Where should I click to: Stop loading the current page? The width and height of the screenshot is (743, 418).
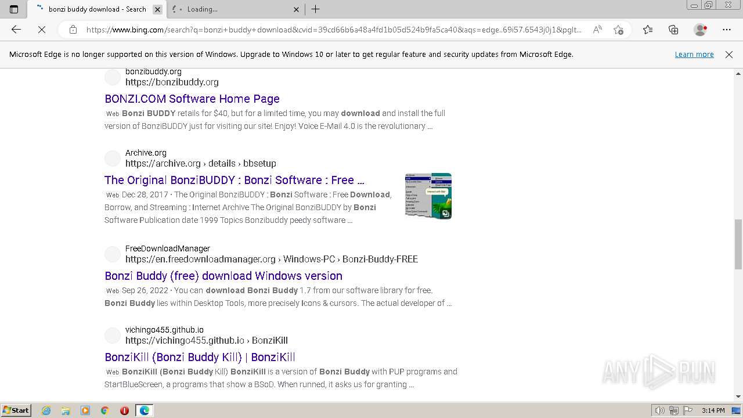pyautogui.click(x=42, y=30)
